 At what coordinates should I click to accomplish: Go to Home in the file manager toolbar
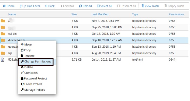tap(9, 6)
